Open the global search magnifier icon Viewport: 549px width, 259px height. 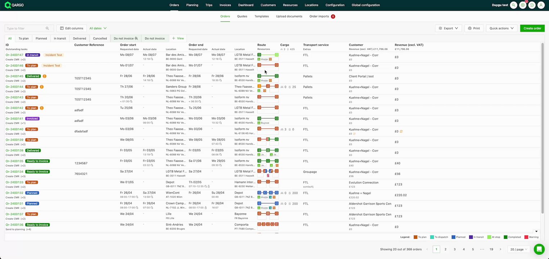tap(514, 5)
